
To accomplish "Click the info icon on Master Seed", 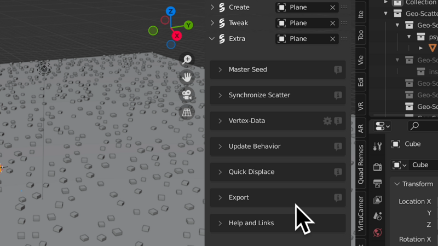I will pos(338,69).
